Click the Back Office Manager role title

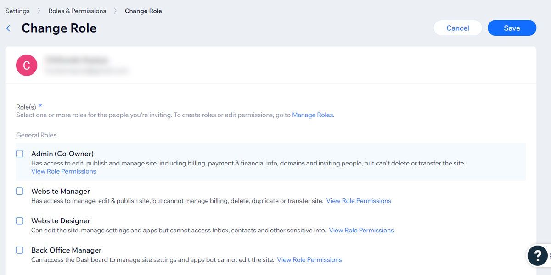tap(66, 250)
